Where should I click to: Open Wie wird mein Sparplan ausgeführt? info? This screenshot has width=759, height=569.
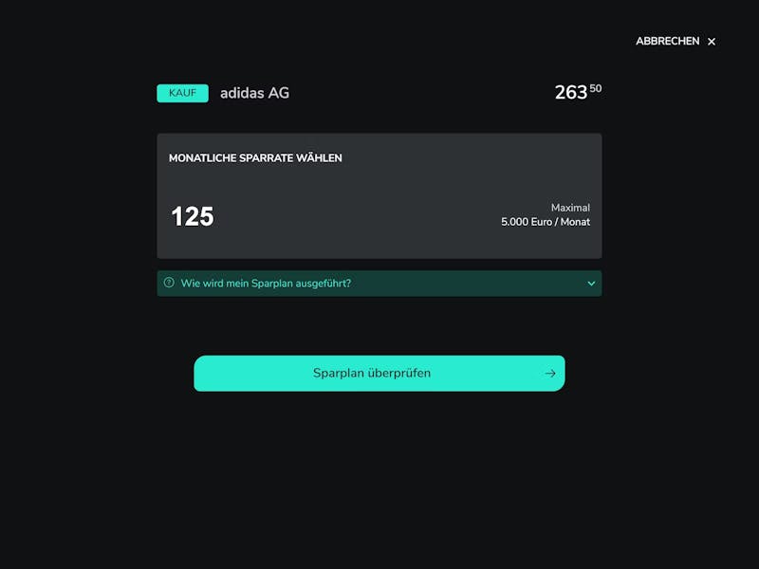click(x=266, y=283)
